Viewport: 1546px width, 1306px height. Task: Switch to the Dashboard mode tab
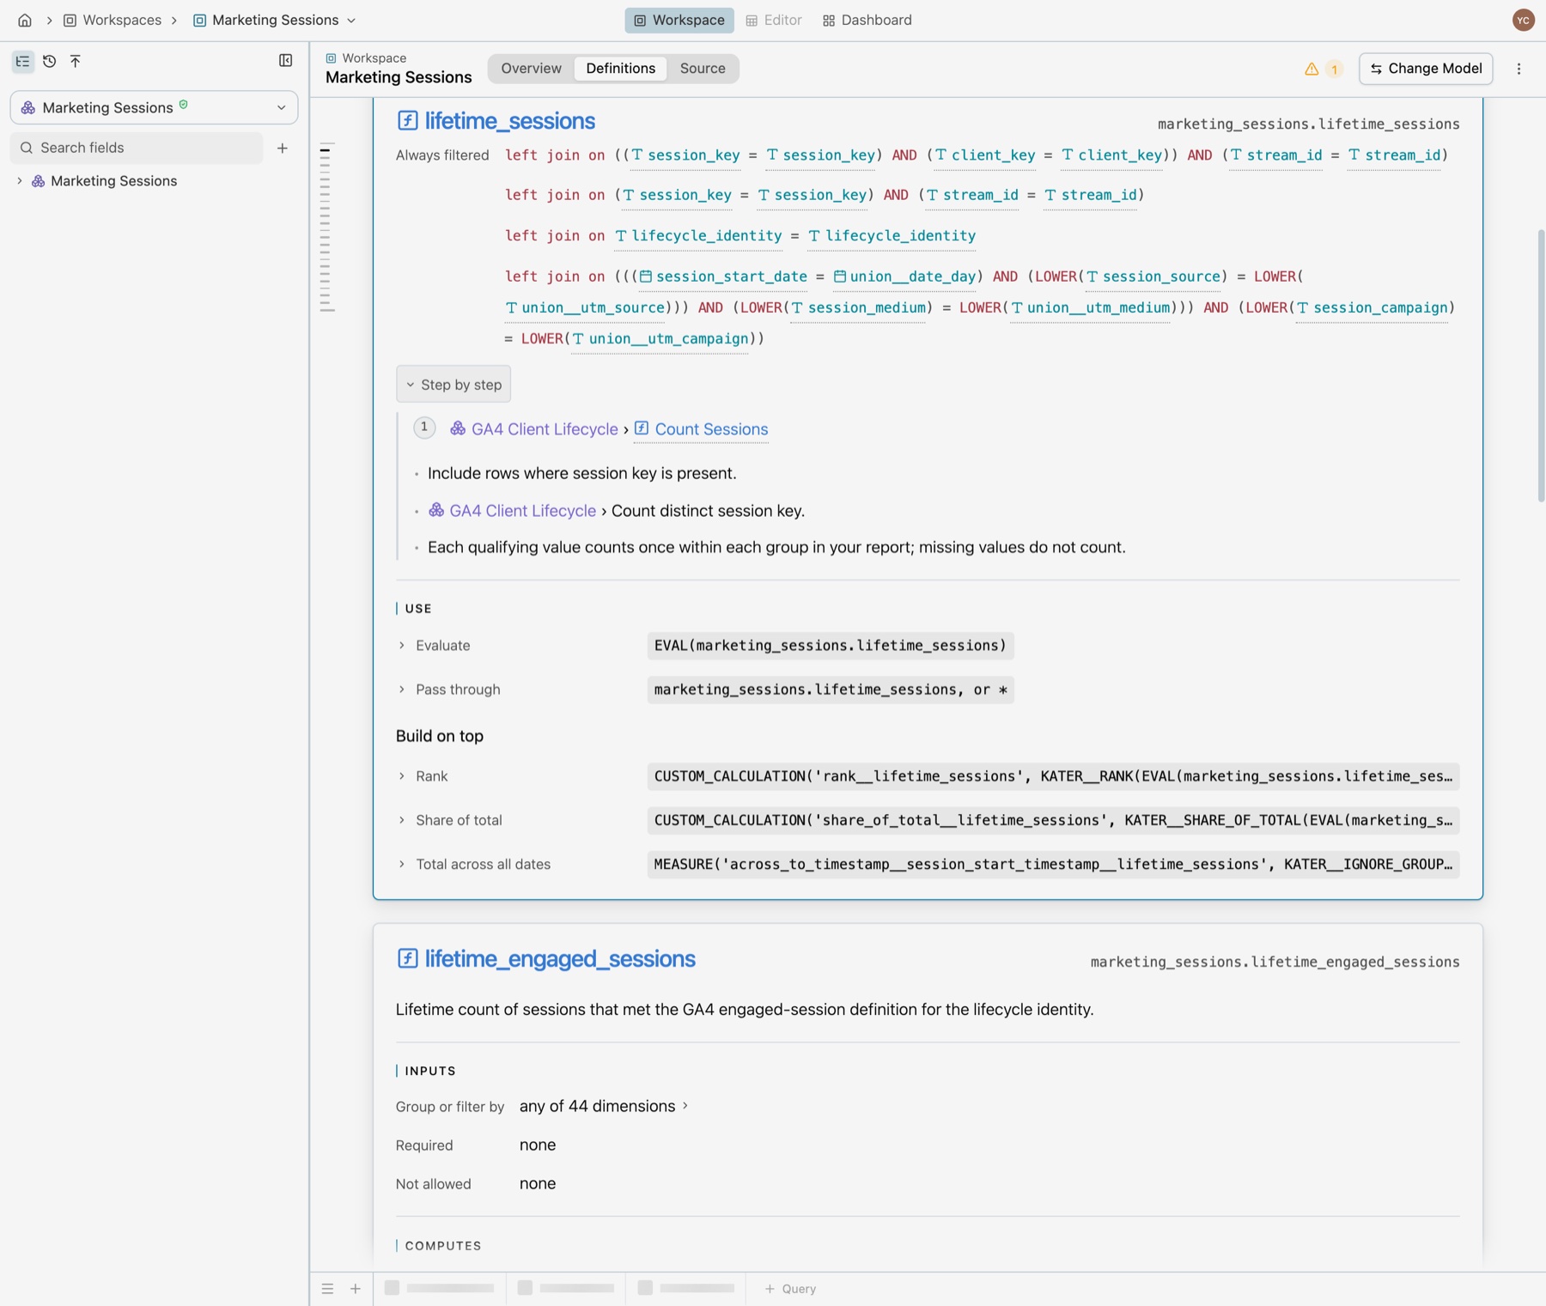[x=867, y=20]
